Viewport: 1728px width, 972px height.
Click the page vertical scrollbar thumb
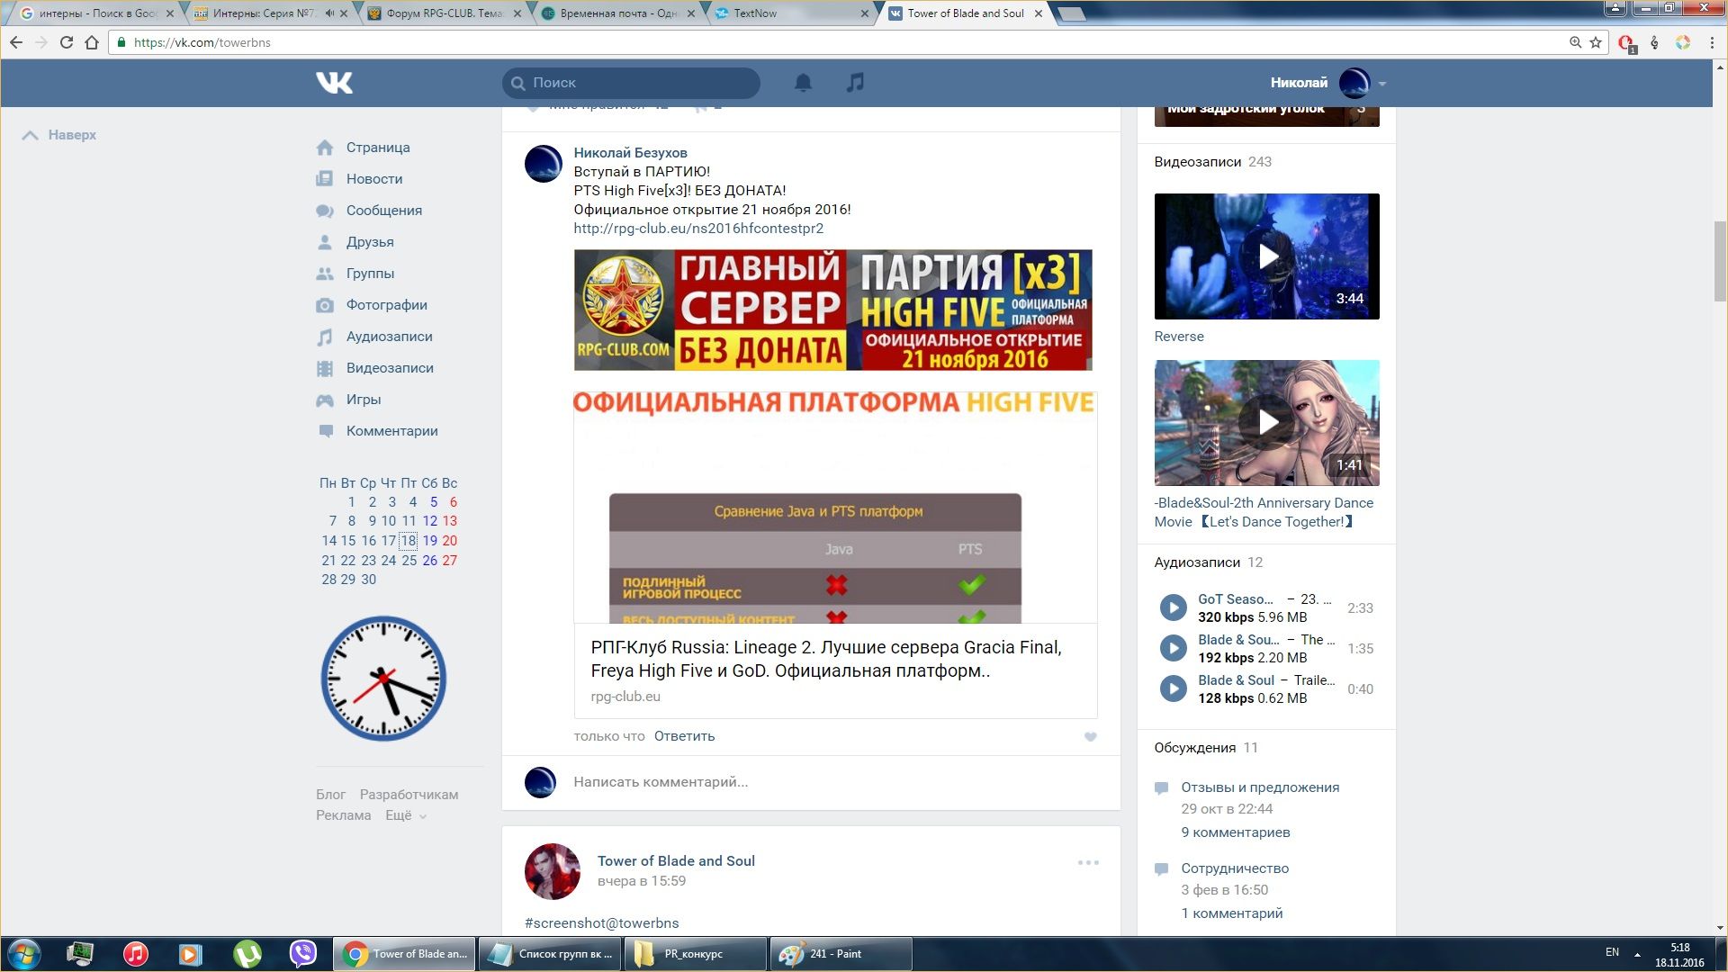pyautogui.click(x=1720, y=261)
